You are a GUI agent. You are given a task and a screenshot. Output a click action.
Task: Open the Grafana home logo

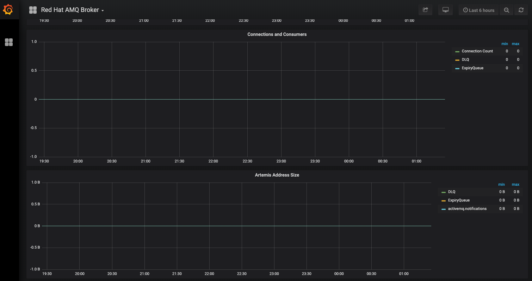(8, 10)
